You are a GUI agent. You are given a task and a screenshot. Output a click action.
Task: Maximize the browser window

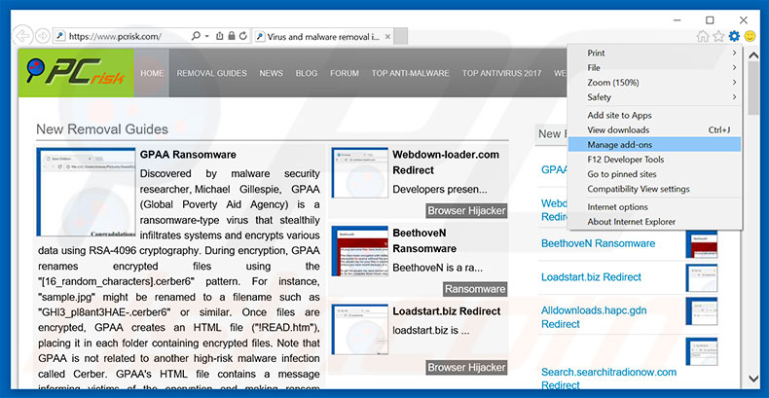[710, 20]
